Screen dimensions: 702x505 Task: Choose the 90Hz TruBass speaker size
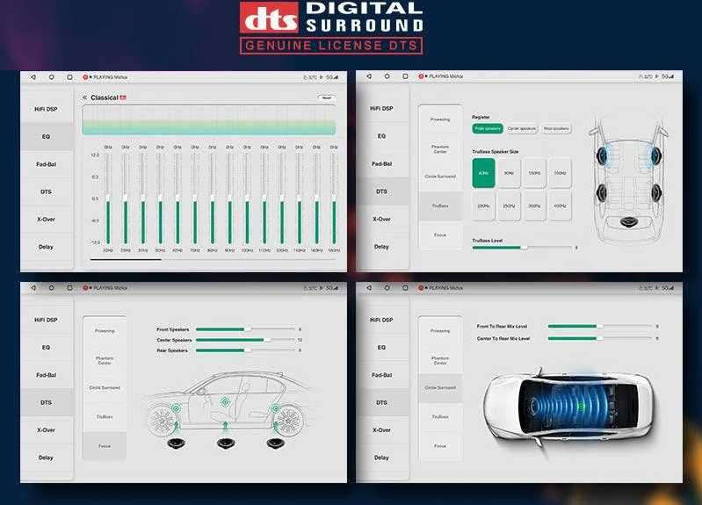point(509,173)
